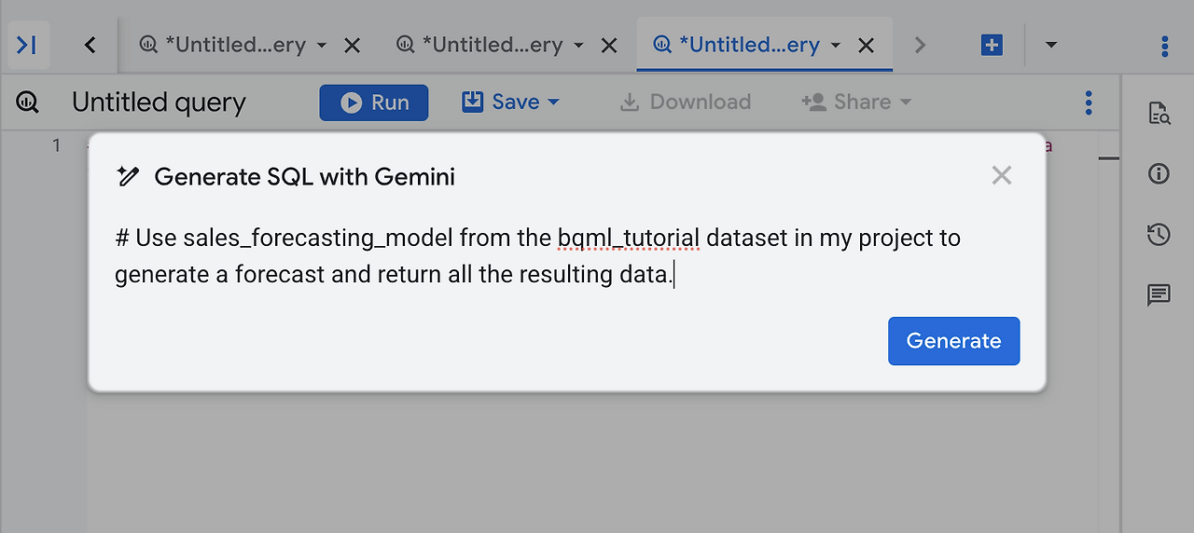This screenshot has width=1194, height=533.
Task: Open top-right vertical dots menu
Action: pos(1164,46)
